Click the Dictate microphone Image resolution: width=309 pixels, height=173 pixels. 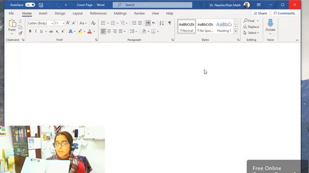270,23
